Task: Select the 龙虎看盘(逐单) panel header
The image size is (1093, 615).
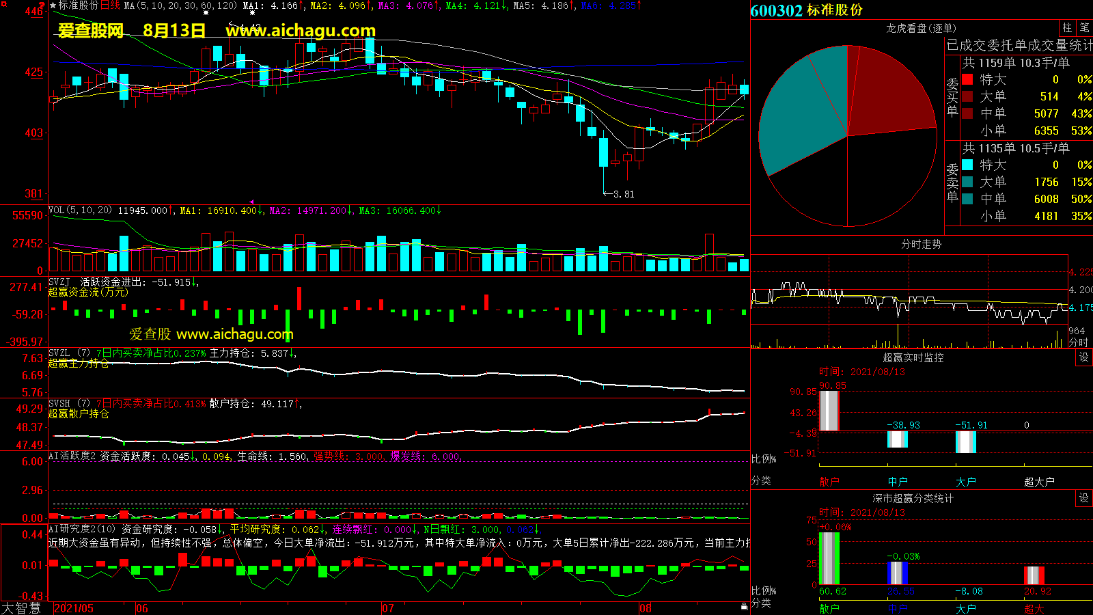Action: pos(921,28)
